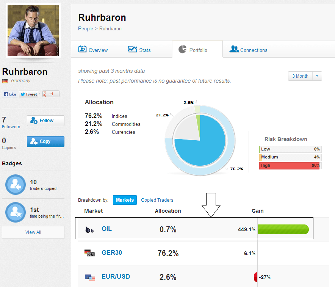The height and width of the screenshot is (287, 335).
Task: Toggle the Facebook Like button
Action: (10, 94)
